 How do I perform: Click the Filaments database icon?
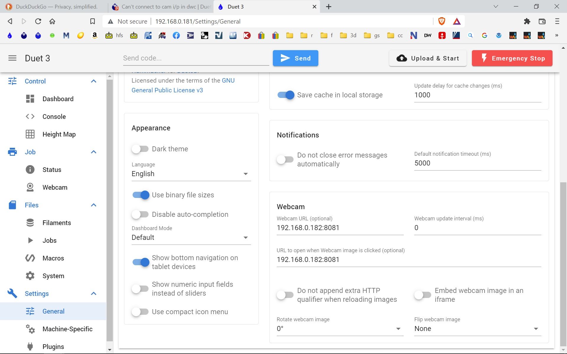pos(30,223)
